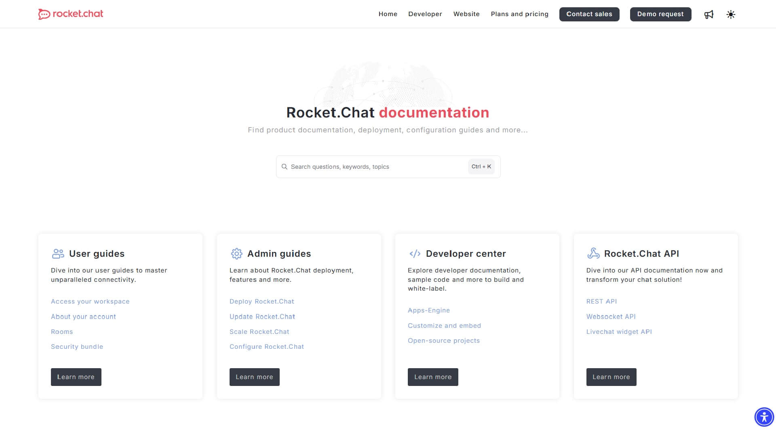
Task: Click Learn more under Rocket.Chat API
Action: coord(612,377)
